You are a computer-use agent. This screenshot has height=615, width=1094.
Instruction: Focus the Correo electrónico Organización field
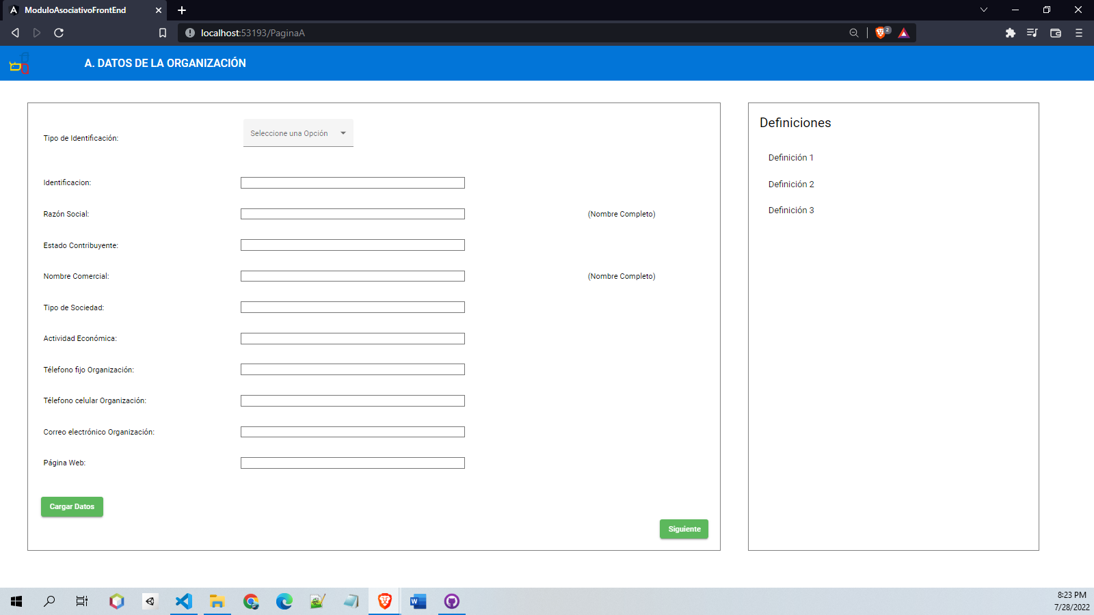(353, 432)
